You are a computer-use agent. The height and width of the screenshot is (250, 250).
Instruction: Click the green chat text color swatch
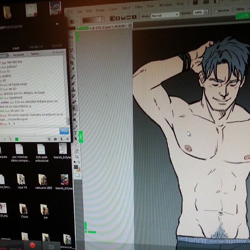(x=16, y=139)
